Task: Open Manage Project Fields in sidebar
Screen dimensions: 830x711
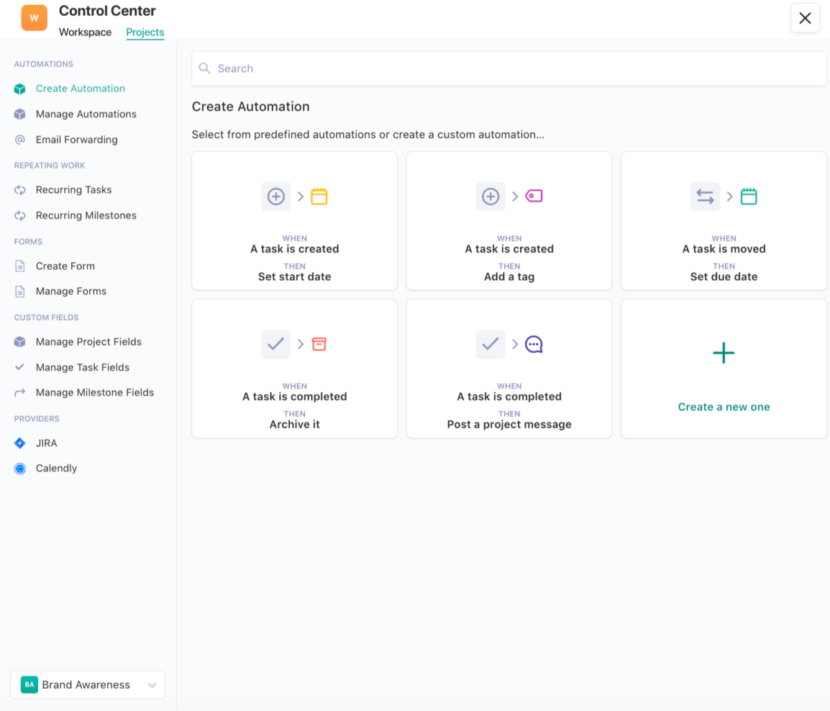Action: (x=88, y=342)
